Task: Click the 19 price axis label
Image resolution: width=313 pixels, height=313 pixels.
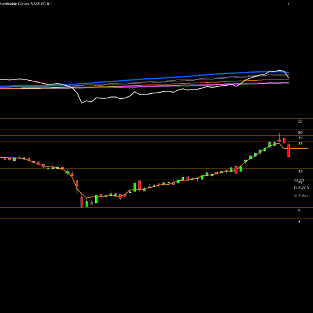Action: tap(300, 138)
